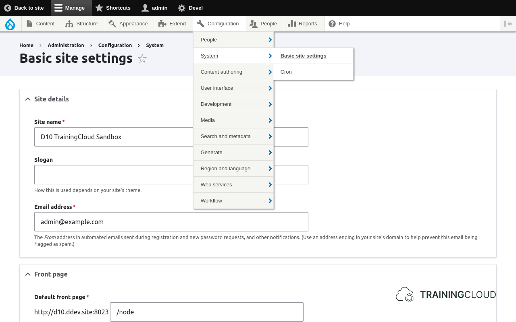This screenshot has width=516, height=322.
Task: Select Workflow menu entry
Action: tap(233, 201)
